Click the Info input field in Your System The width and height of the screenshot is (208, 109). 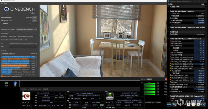point(23,46)
